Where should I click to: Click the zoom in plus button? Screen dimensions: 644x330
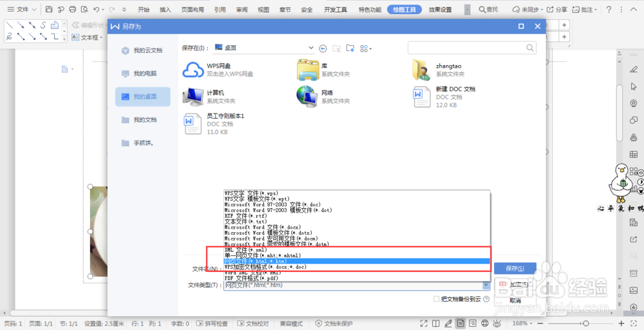coord(621,324)
